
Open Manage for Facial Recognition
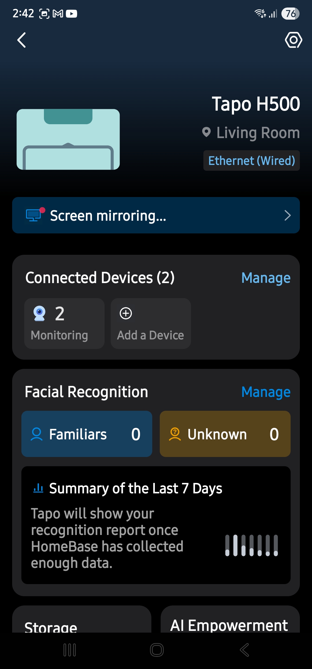click(x=266, y=392)
